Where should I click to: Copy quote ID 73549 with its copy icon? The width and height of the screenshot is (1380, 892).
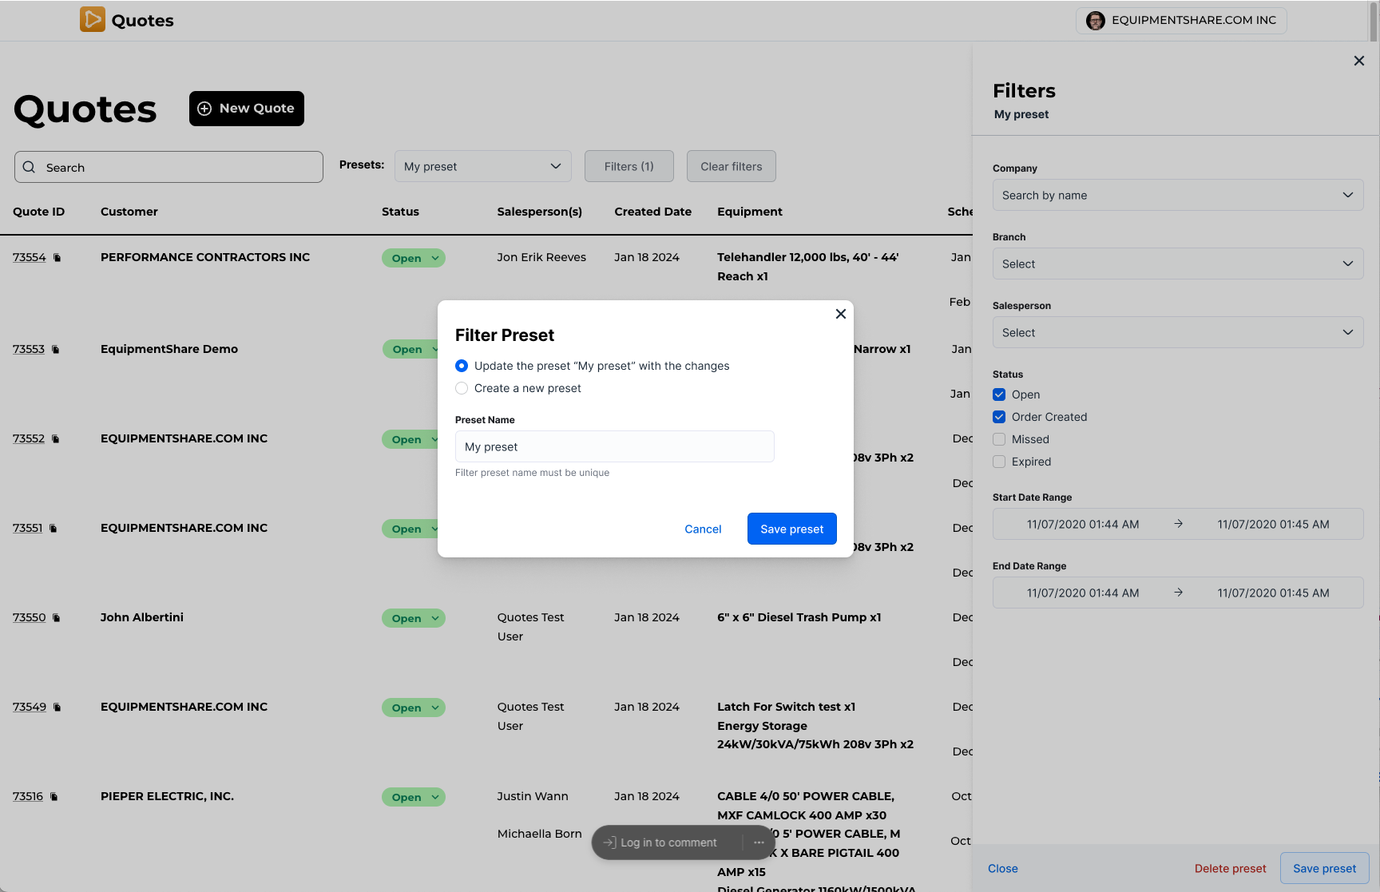click(57, 707)
